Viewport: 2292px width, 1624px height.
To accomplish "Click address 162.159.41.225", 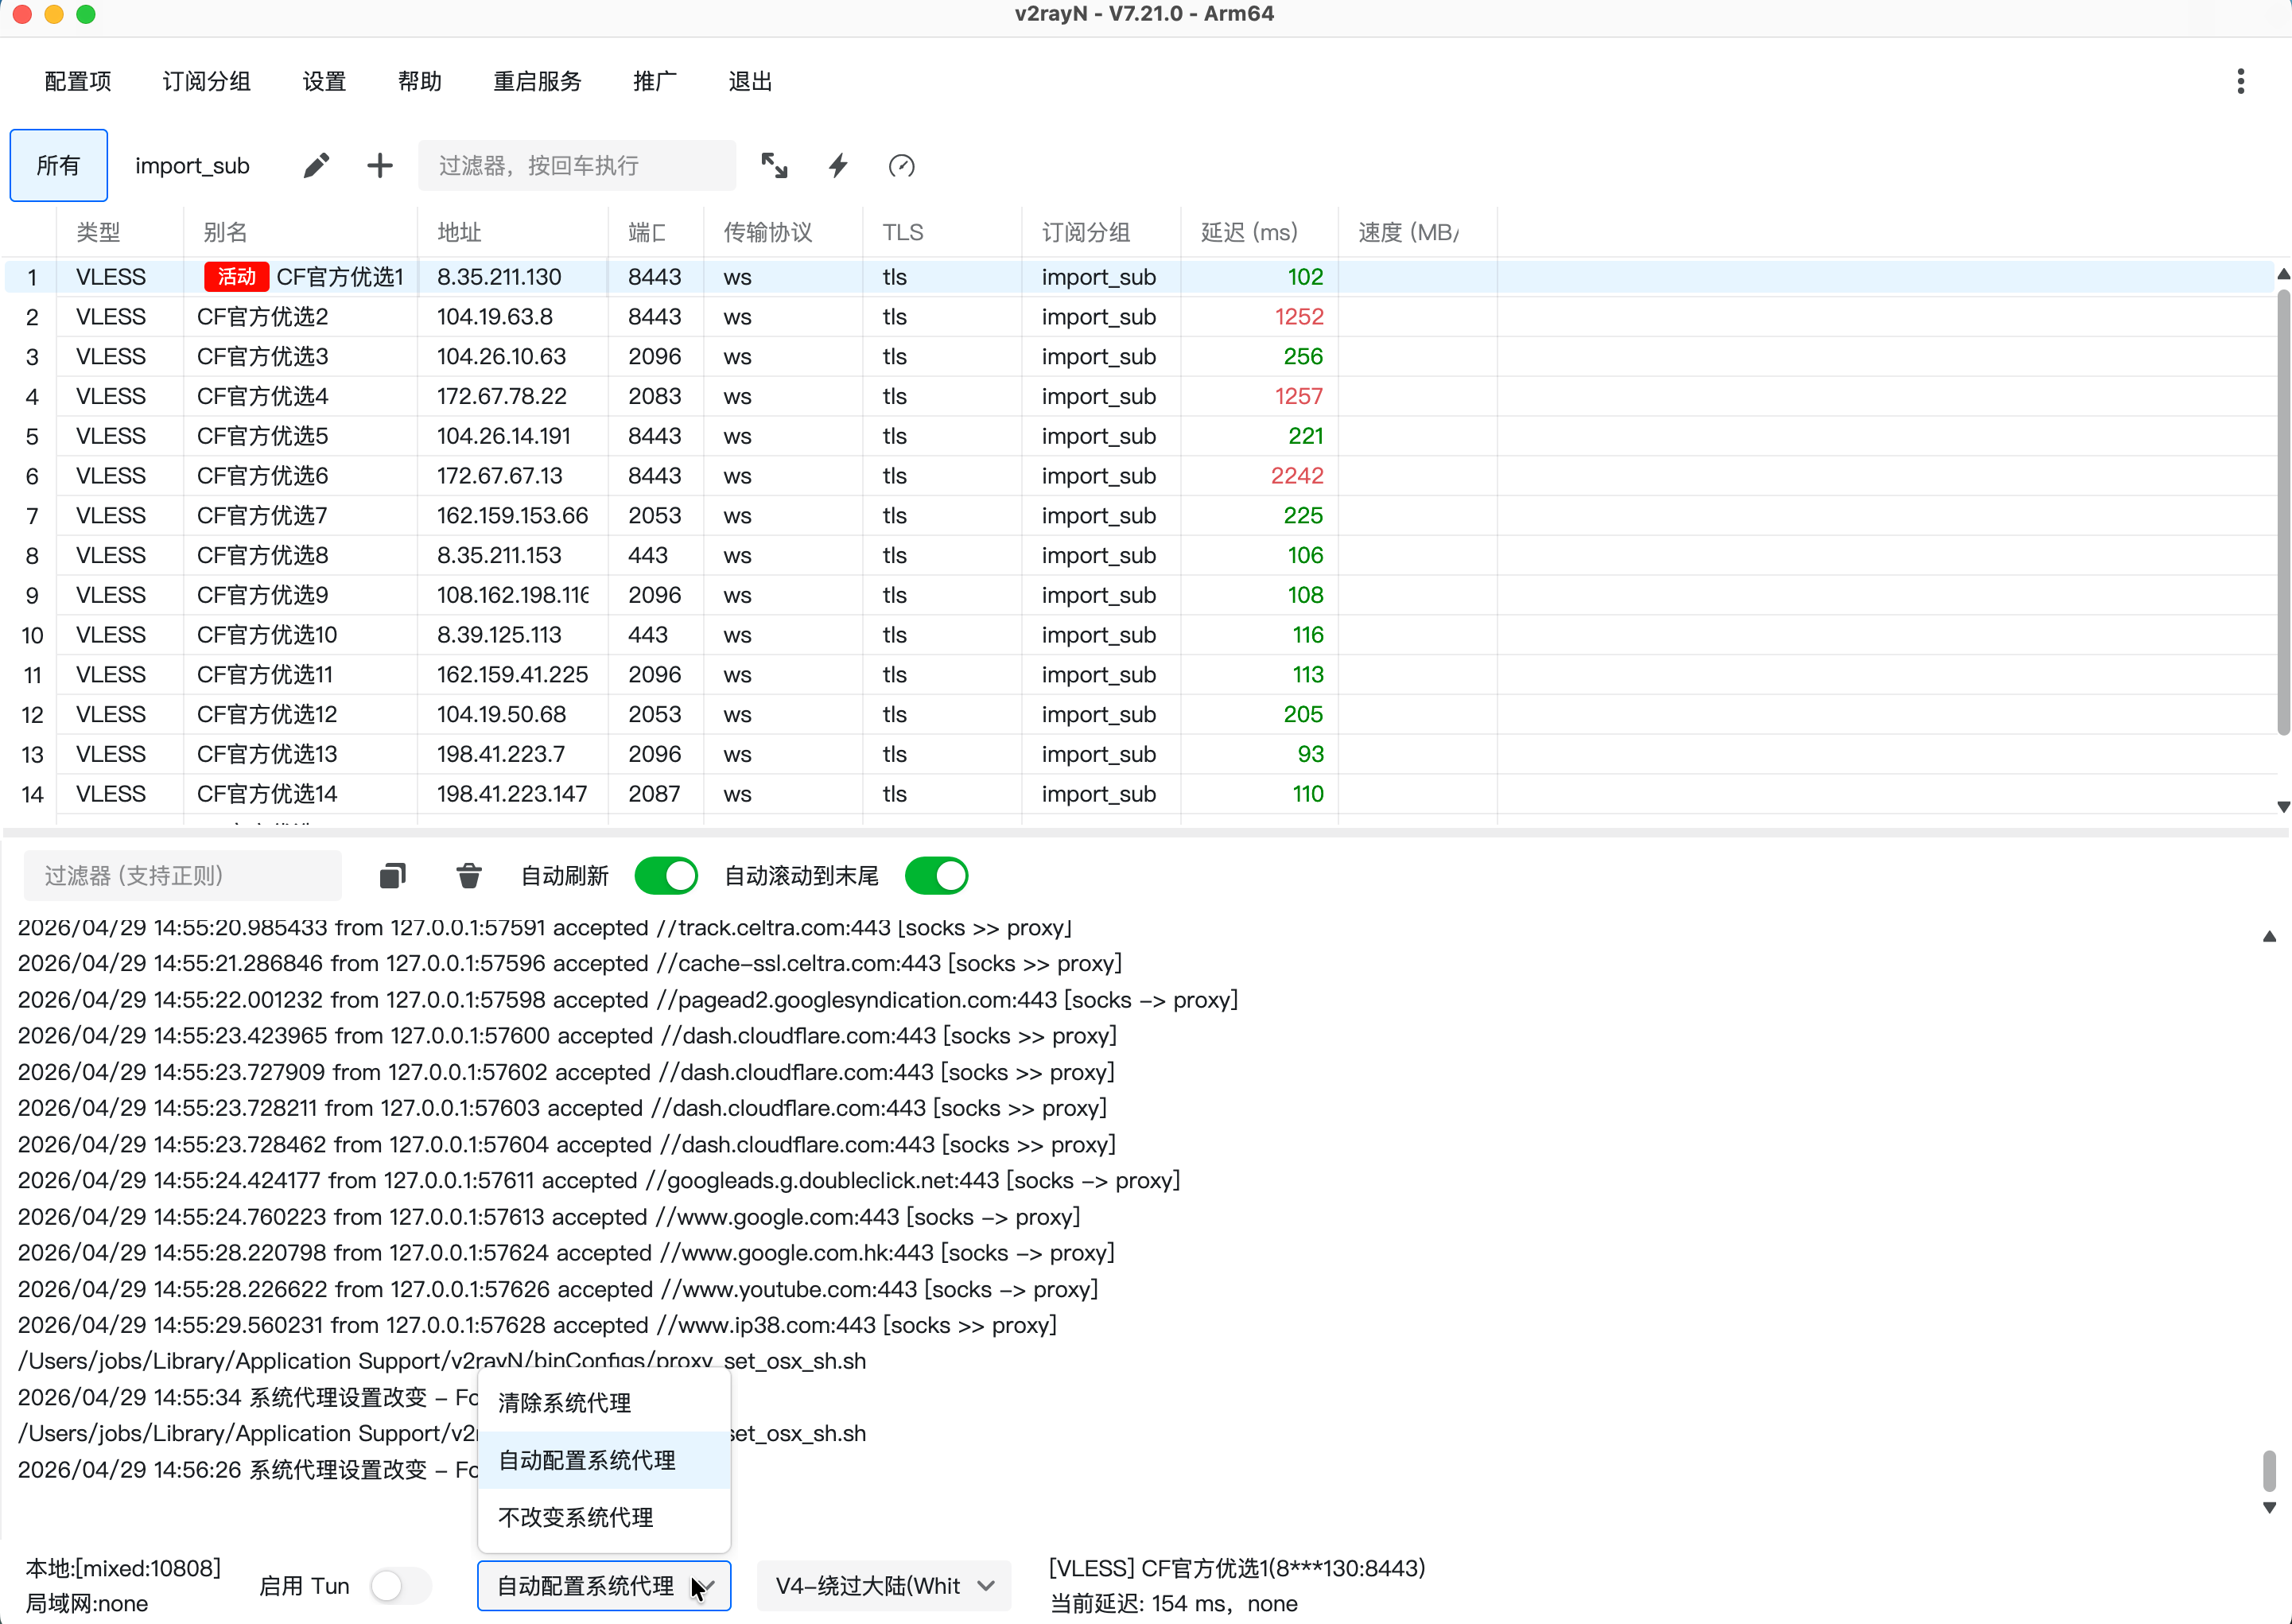I will 512,675.
